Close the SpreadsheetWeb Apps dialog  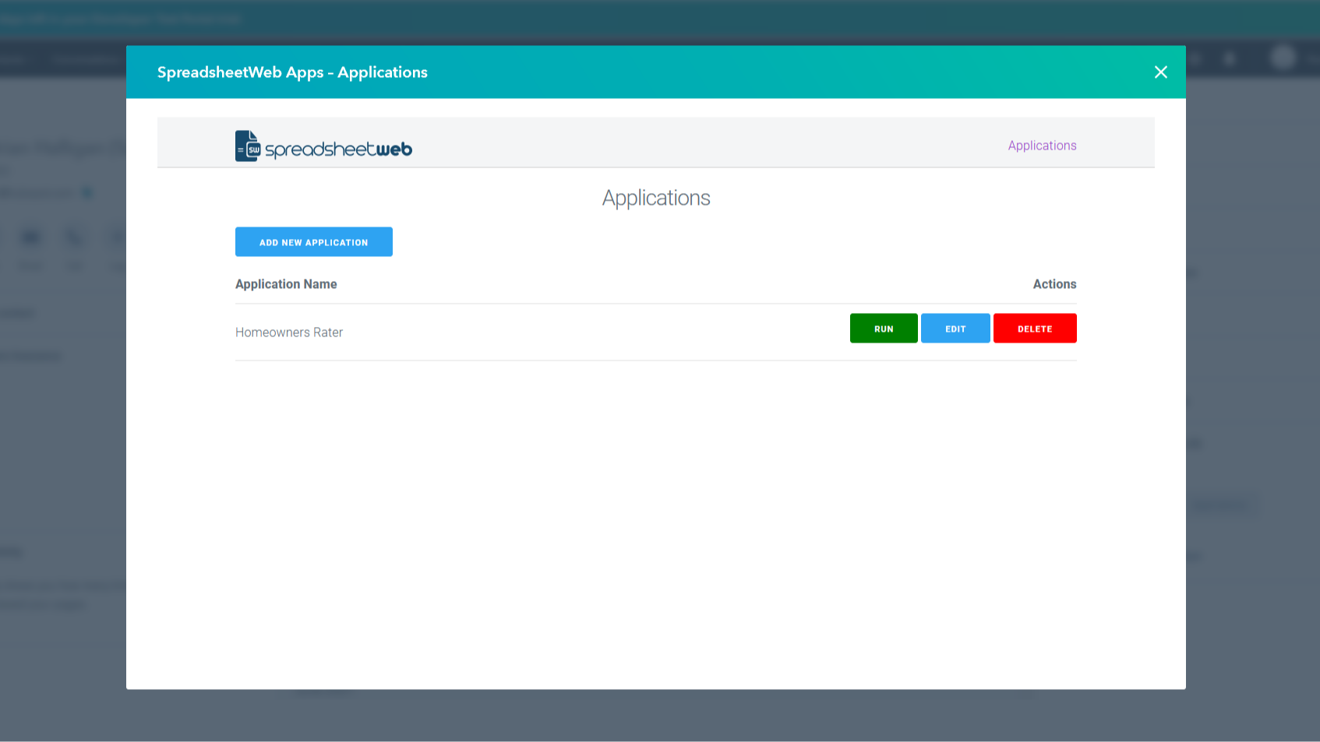[x=1160, y=72]
